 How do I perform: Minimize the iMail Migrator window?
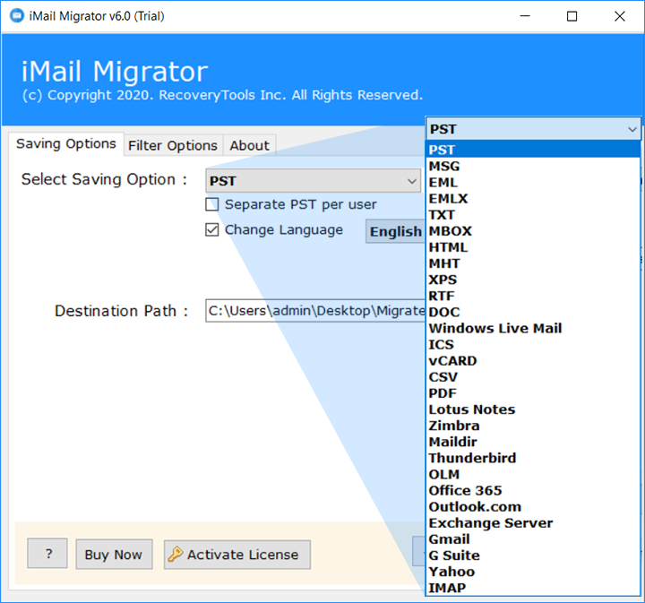pyautogui.click(x=525, y=16)
